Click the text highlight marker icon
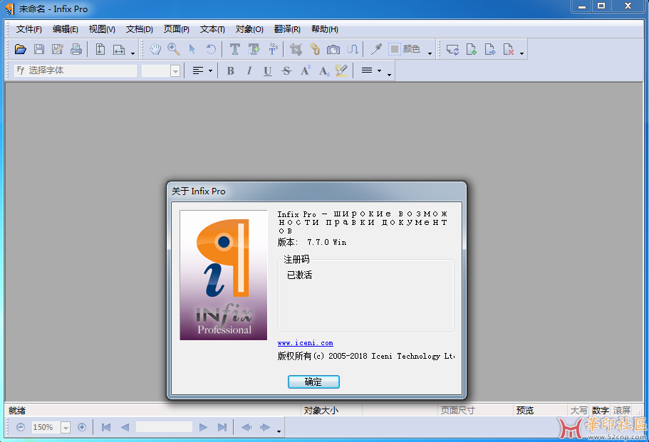This screenshot has width=649, height=442. 341,70
